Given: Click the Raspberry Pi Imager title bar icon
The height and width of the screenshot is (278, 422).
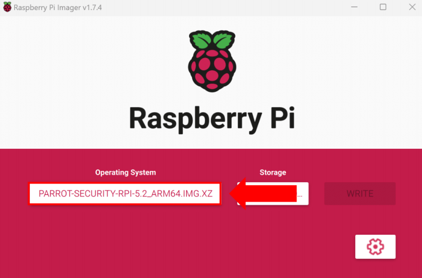Looking at the screenshot, I should pyautogui.click(x=7, y=7).
